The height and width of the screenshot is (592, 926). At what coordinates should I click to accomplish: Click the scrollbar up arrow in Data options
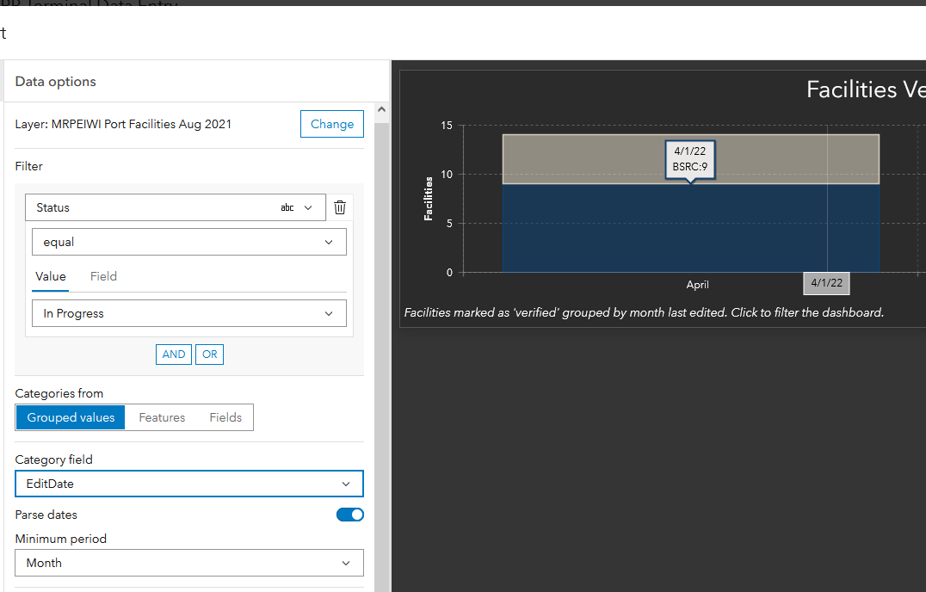(x=380, y=109)
